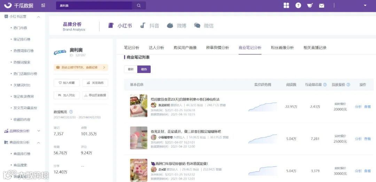Click trend chart of 给闺蜜投食 note
The width and height of the screenshot is (376, 182).
tap(263, 107)
